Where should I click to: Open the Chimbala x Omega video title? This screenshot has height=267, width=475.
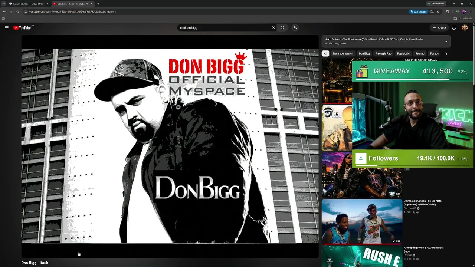423,203
